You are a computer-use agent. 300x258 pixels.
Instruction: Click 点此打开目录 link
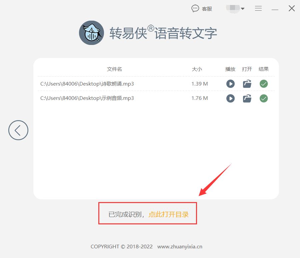coord(169,214)
